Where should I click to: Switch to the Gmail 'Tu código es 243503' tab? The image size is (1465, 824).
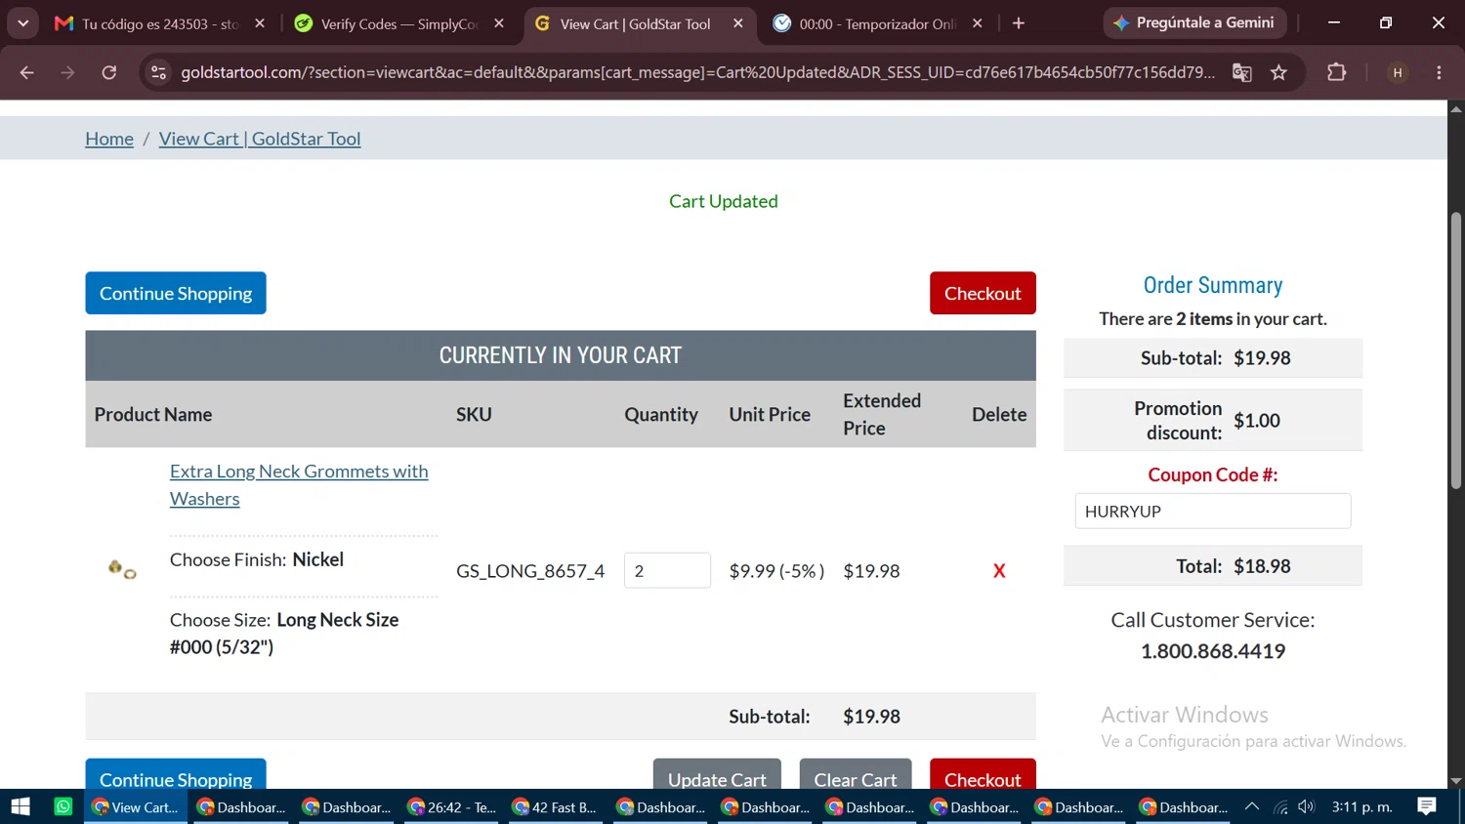(160, 23)
